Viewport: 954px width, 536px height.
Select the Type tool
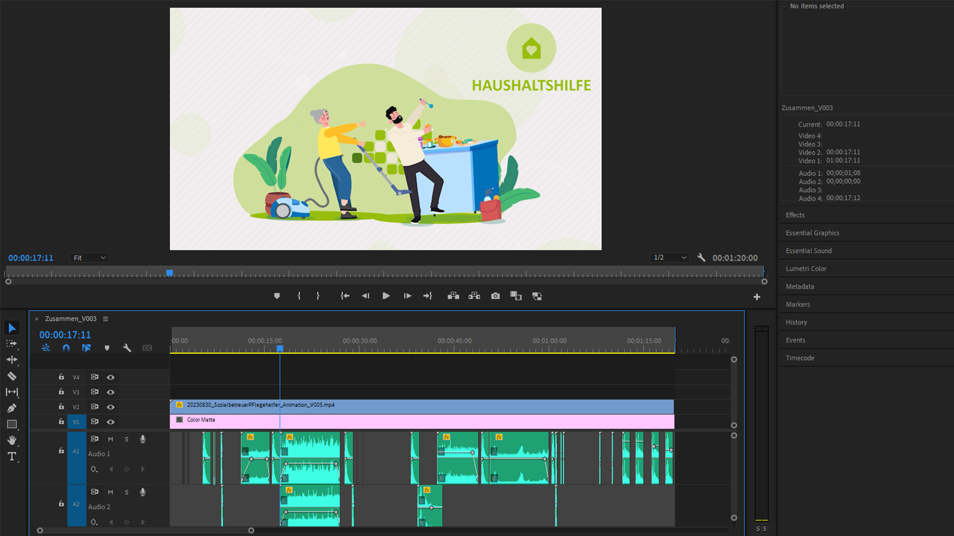[x=12, y=456]
